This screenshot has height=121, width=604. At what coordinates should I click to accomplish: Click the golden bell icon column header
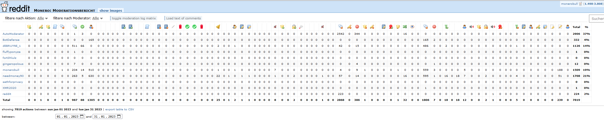click(x=218, y=27)
